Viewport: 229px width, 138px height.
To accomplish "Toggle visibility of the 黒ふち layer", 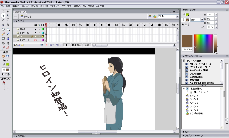I will coord(35,29).
